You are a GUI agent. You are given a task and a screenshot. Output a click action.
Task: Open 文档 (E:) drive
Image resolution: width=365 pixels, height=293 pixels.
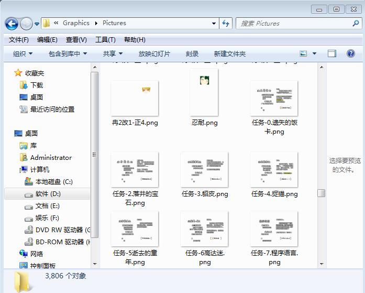48,206
